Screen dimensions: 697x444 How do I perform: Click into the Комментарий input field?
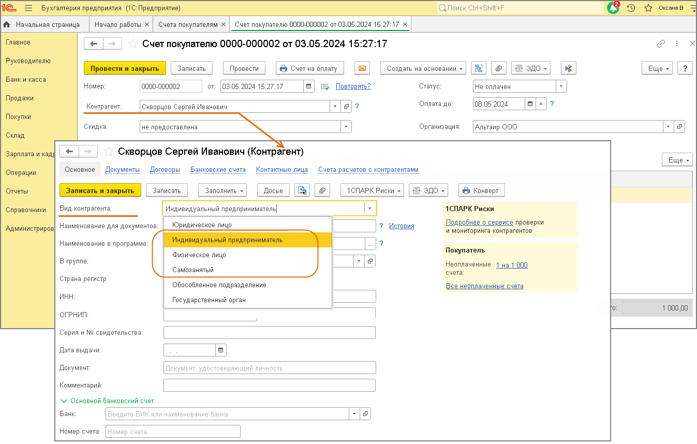point(269,386)
